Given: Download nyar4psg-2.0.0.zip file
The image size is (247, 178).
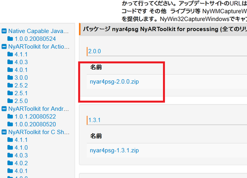Looking at the screenshot, I should coord(114,82).
